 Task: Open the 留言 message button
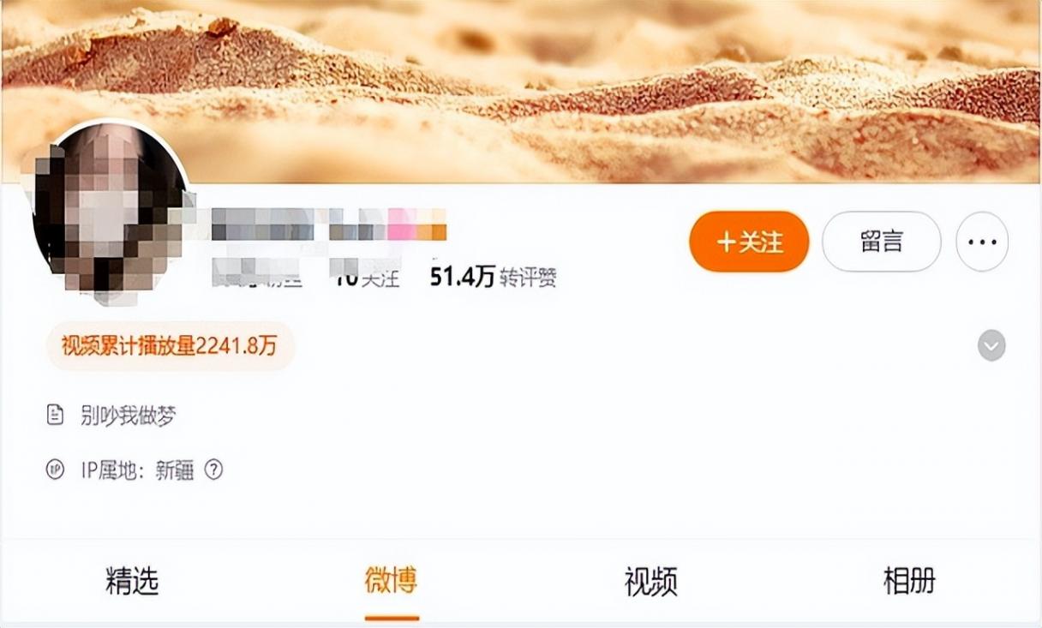(x=882, y=242)
